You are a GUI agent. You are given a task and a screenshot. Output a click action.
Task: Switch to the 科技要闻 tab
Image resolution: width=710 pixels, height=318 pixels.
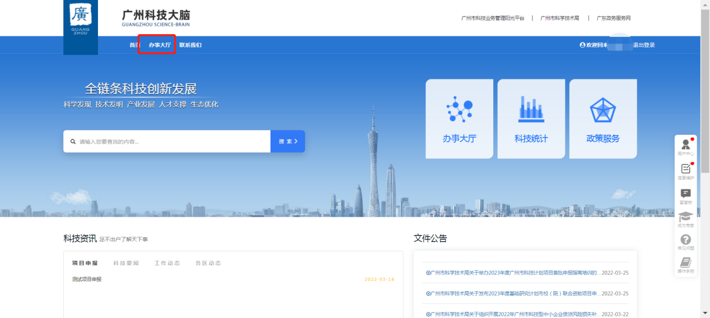[126, 263]
